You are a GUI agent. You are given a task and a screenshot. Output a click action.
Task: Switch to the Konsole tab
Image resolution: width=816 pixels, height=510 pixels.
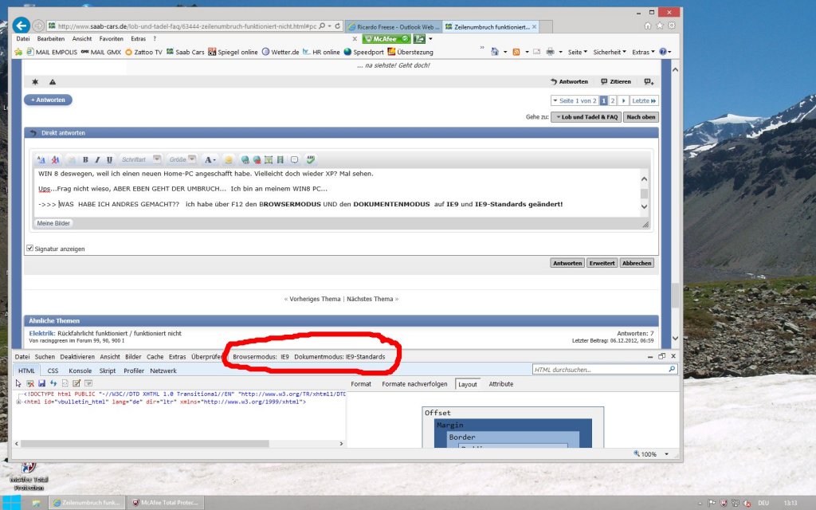80,371
